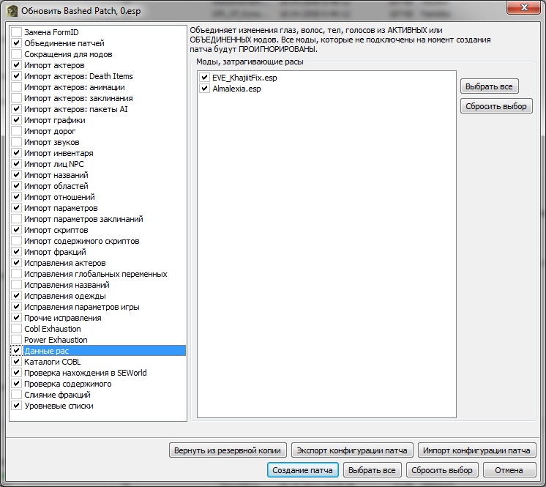This screenshot has width=546, height=487.
Task: Click the Wrye Bash title bar icon
Action: pyautogui.click(x=12, y=11)
